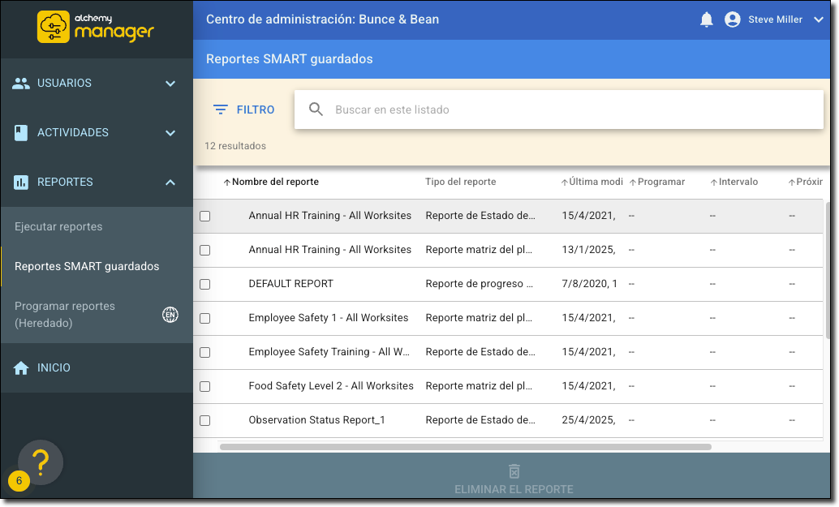
Task: Click the Buscar en este listado field
Action: click(x=568, y=110)
